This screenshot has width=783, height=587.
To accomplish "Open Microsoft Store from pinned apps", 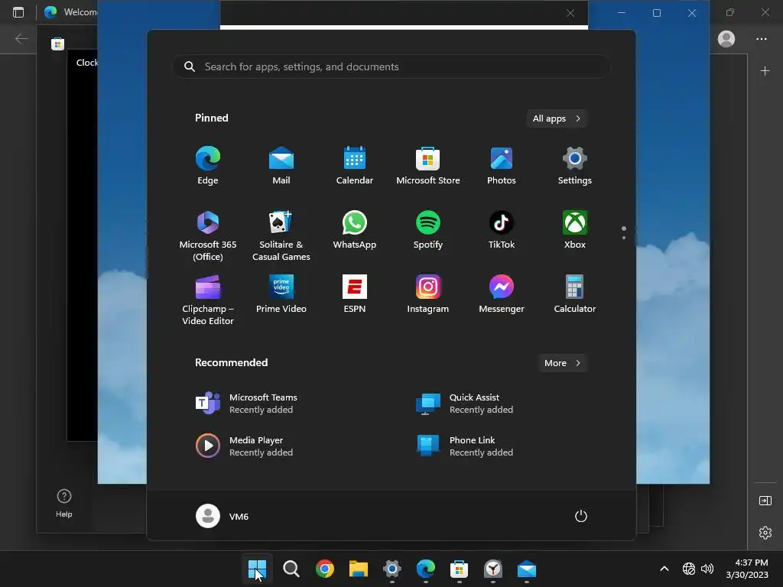I will point(428,166).
